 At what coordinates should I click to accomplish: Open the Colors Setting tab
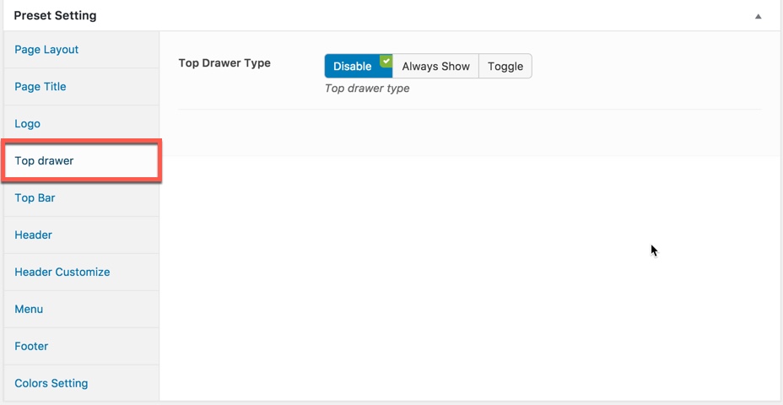coord(81,383)
